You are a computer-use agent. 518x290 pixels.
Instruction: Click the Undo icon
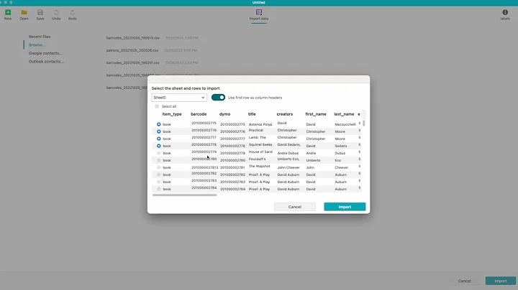point(56,12)
